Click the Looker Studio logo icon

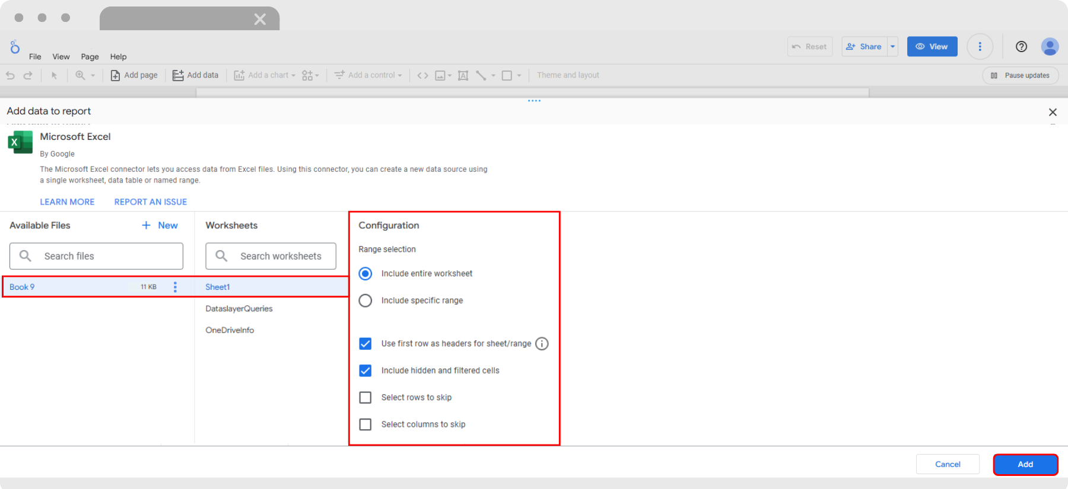click(x=15, y=46)
